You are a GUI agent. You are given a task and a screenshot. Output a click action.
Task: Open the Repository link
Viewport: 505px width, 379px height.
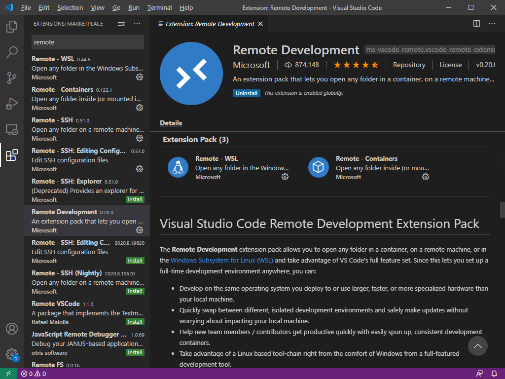tap(409, 65)
